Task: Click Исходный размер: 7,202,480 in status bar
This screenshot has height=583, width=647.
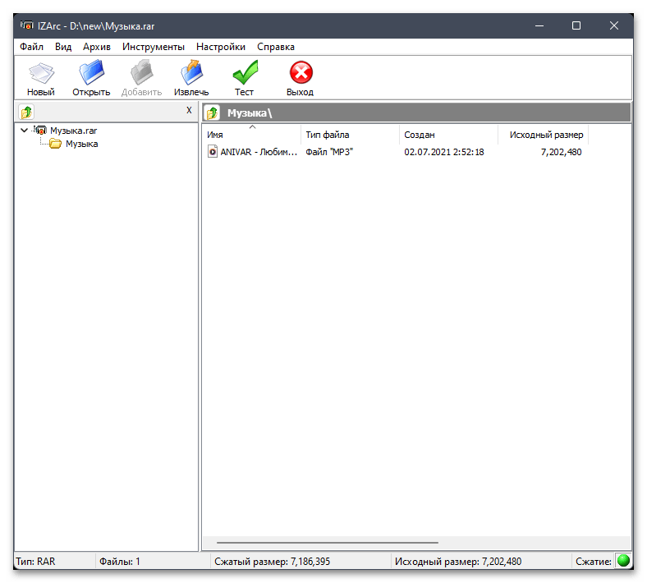Action: (x=458, y=561)
